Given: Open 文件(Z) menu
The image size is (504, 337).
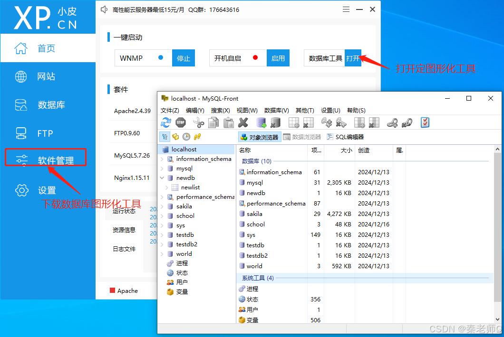Looking at the screenshot, I should [x=170, y=111].
